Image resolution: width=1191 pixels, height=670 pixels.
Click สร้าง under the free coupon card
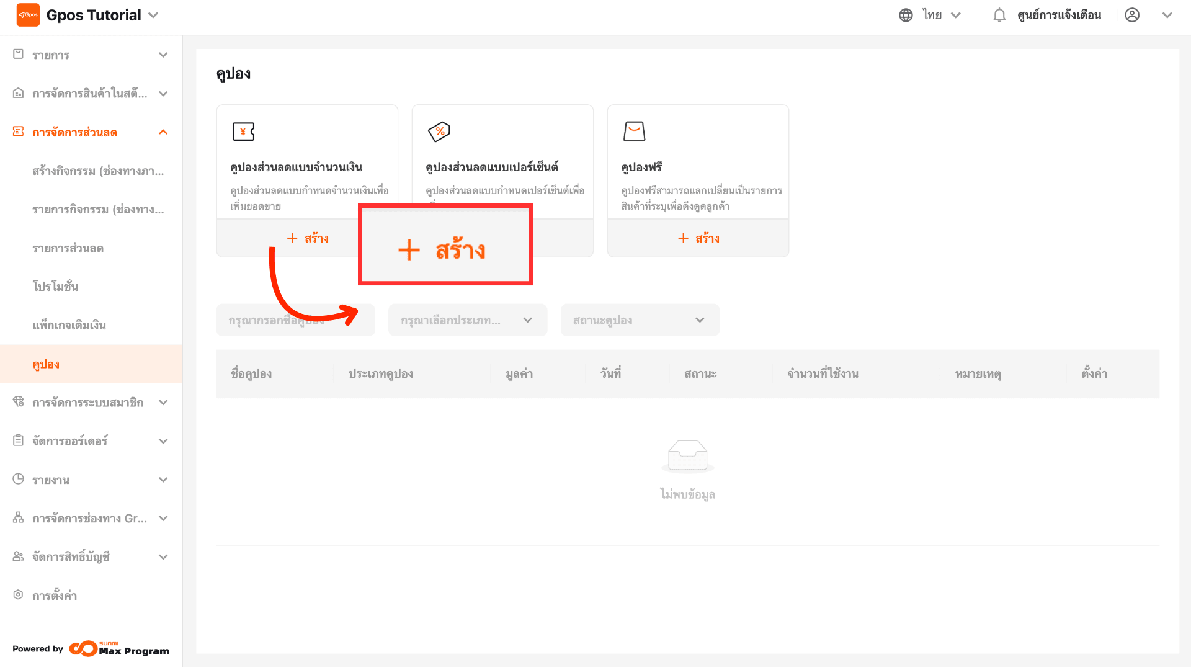[698, 238]
